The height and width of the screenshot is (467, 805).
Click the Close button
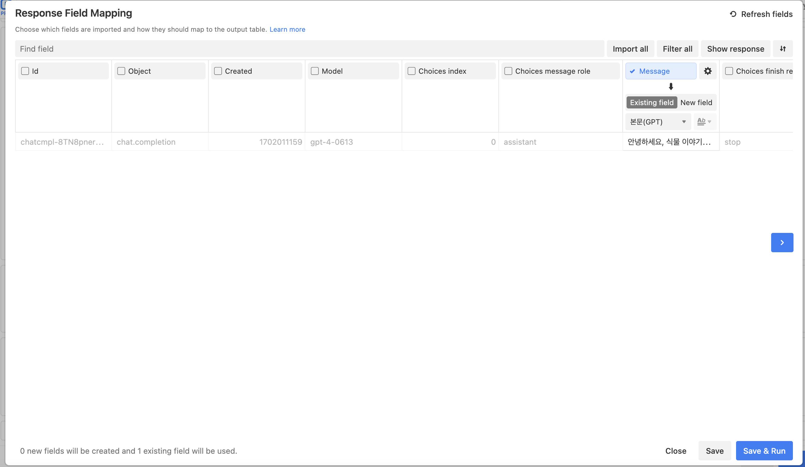tap(676, 451)
